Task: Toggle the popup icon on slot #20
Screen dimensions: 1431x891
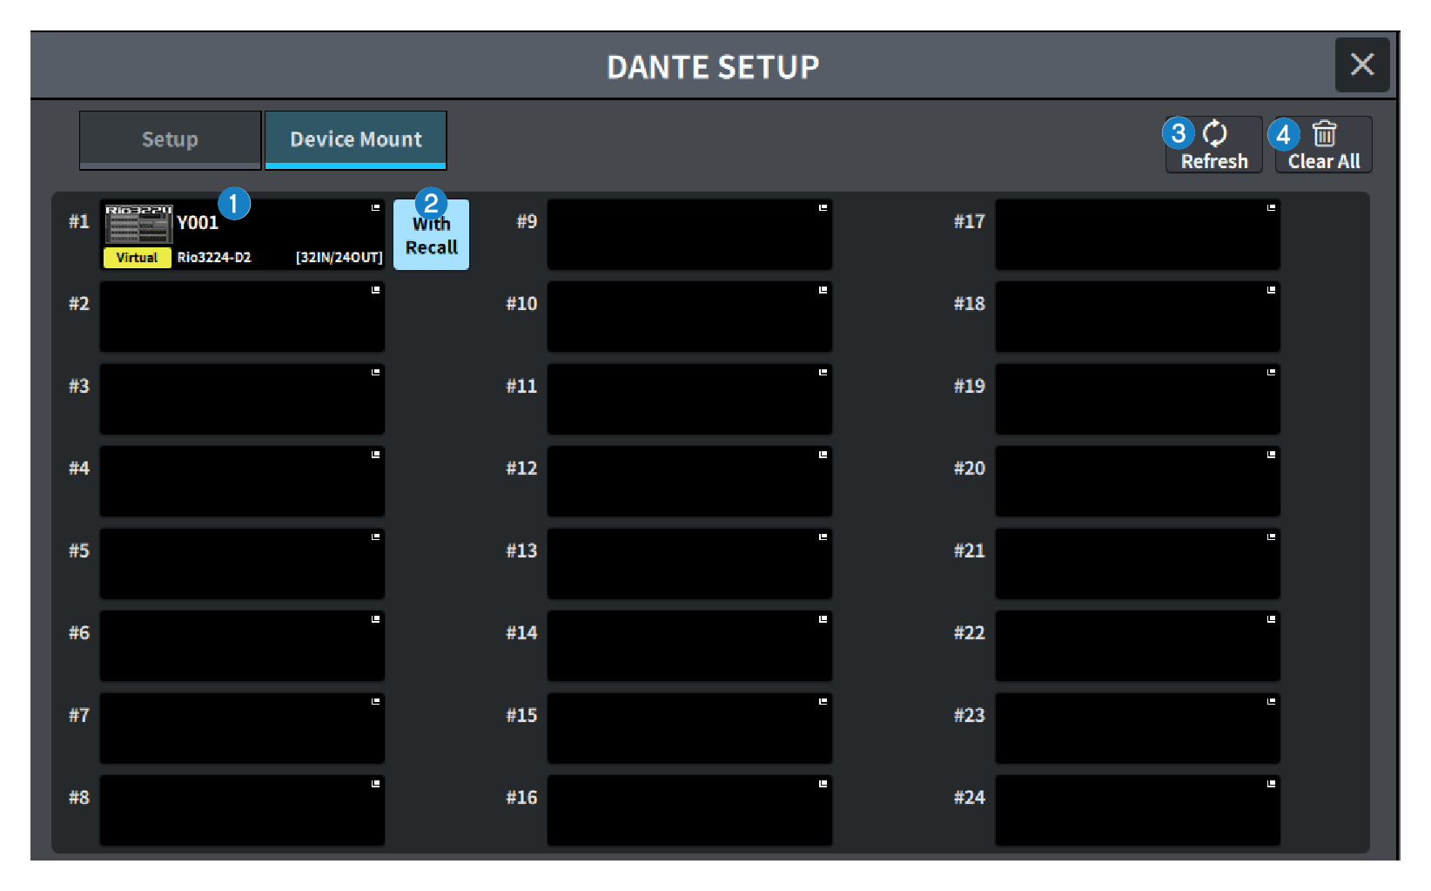Action: pyautogui.click(x=1270, y=454)
